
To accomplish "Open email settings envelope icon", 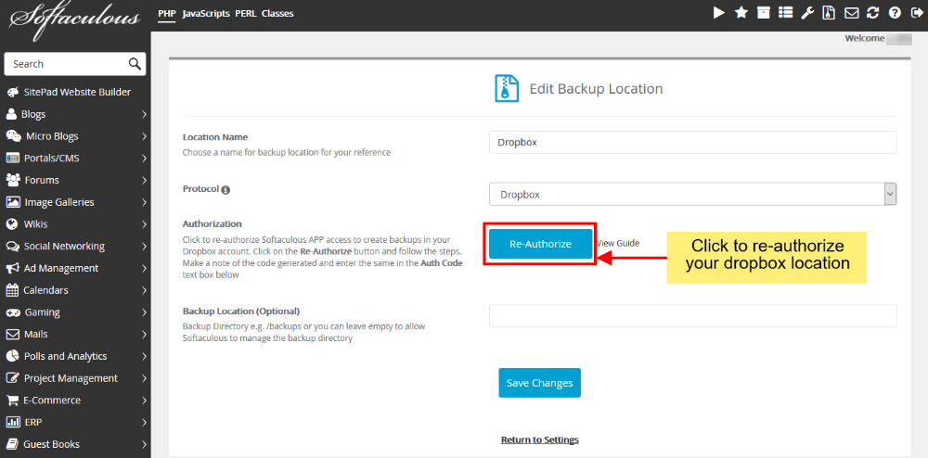I will click(851, 12).
